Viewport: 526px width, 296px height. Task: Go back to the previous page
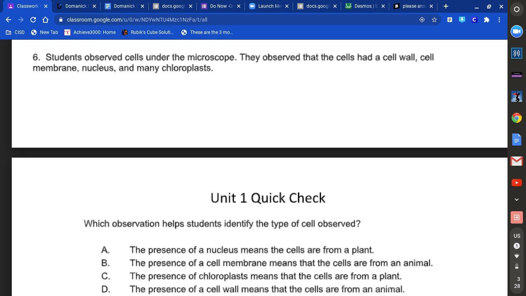coord(8,20)
